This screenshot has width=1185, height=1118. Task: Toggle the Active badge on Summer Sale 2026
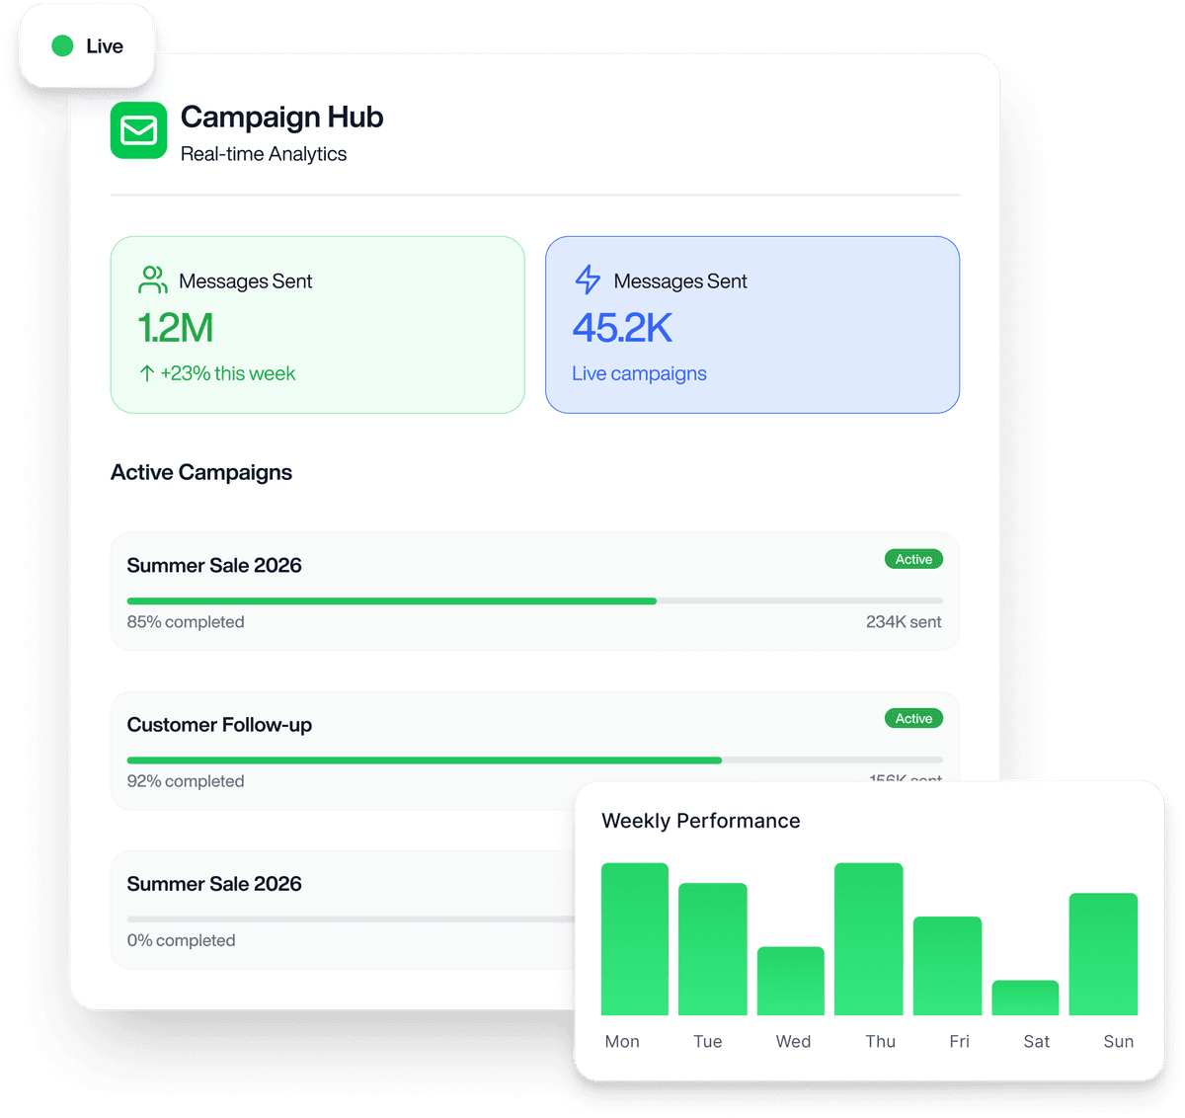click(912, 559)
